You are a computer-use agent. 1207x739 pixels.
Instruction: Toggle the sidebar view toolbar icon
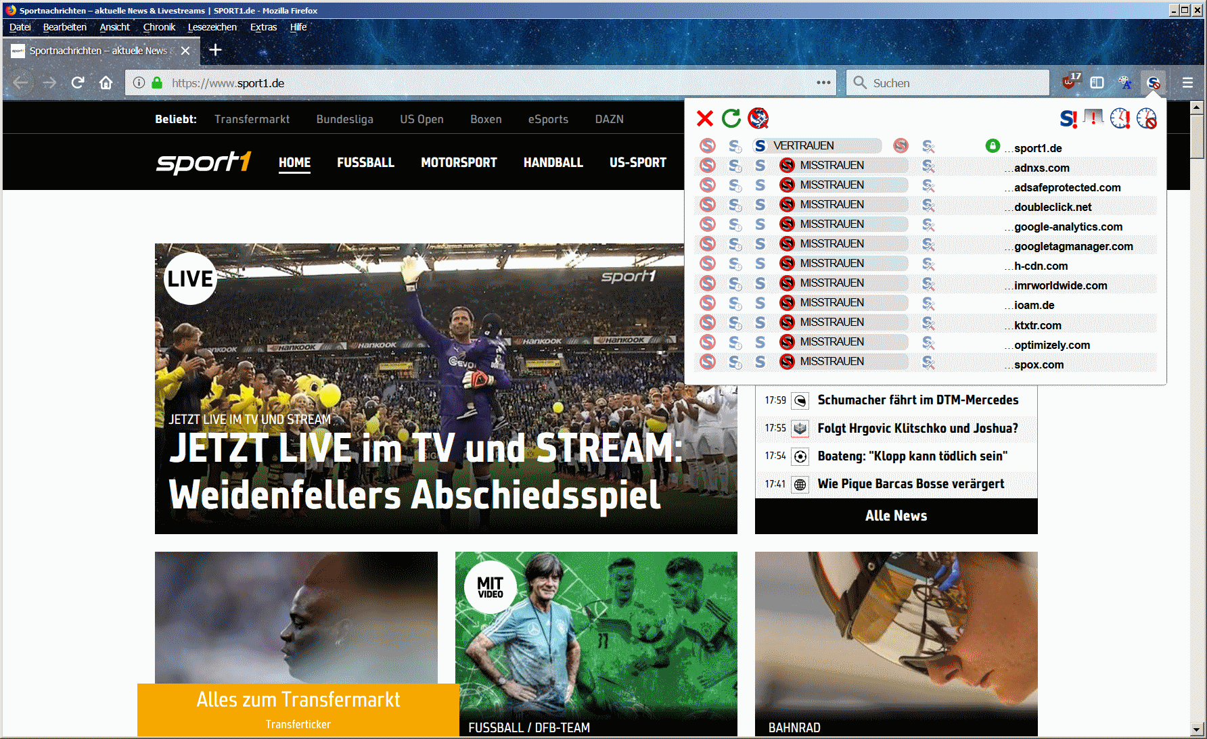click(1097, 82)
